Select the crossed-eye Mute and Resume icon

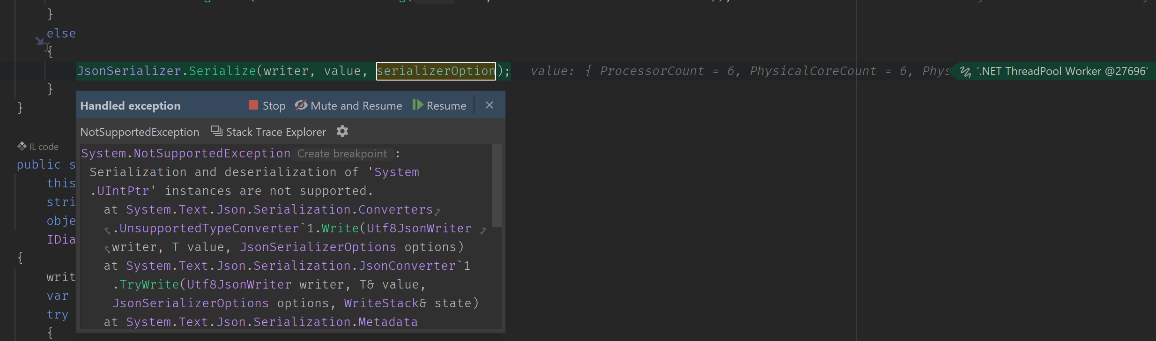(301, 105)
